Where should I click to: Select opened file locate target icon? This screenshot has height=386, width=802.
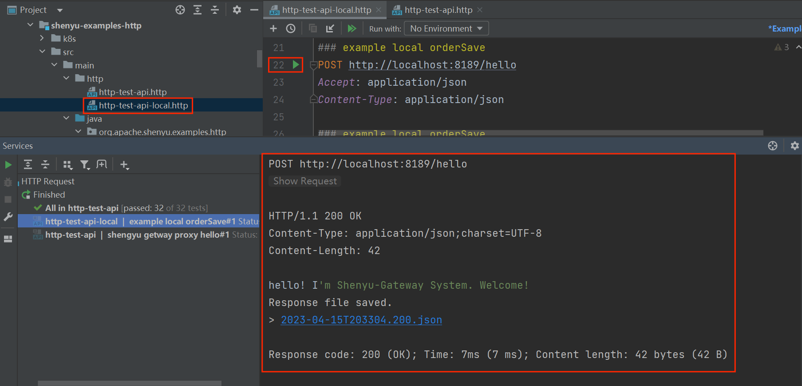click(x=180, y=10)
